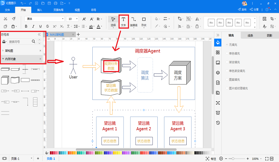Screen dimensions: 279x162
Task: Choose the Shape drawing tool
Action: pos(144,21)
